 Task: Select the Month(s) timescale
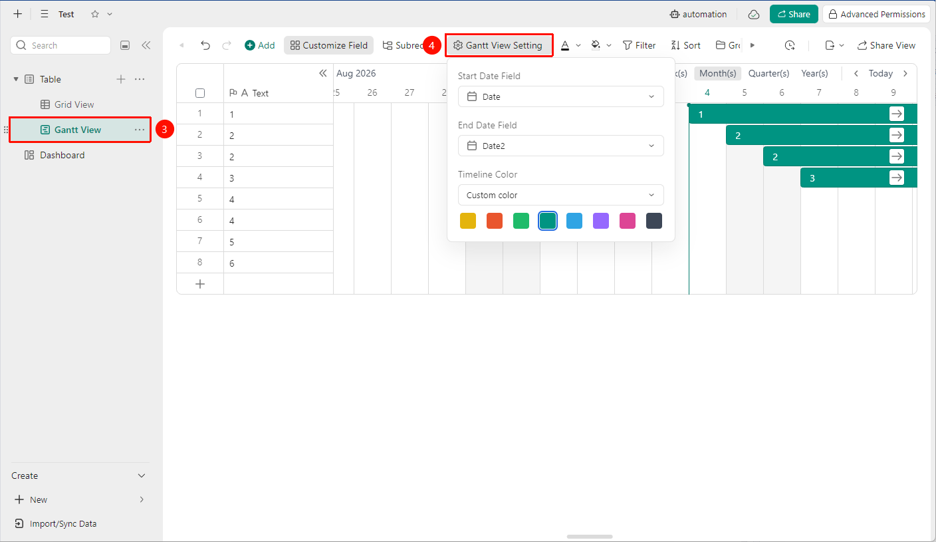[718, 73]
